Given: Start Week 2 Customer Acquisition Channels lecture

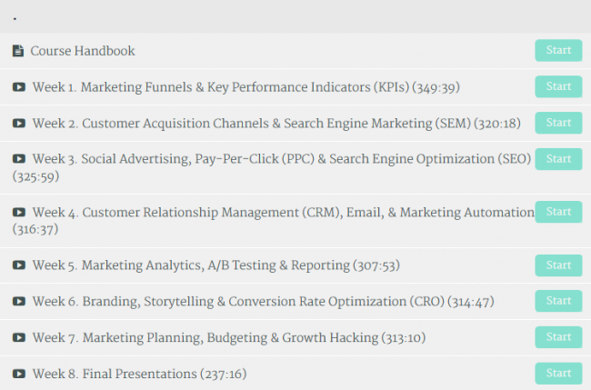Looking at the screenshot, I should coord(558,123).
